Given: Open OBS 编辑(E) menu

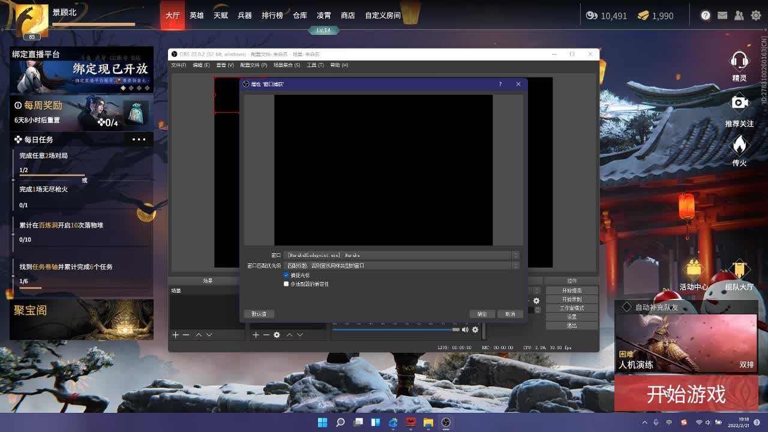Looking at the screenshot, I should pyautogui.click(x=201, y=65).
